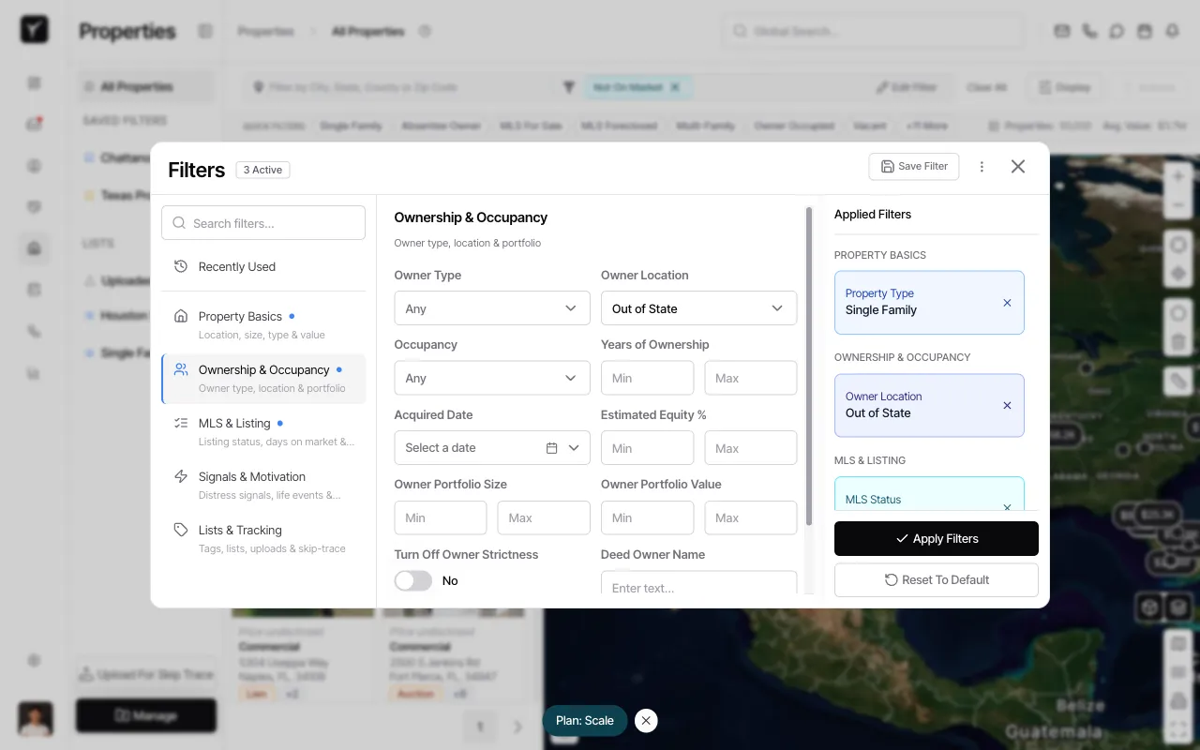Open the three-dot overflow menu in Filters header
The width and height of the screenshot is (1200, 750).
click(x=982, y=166)
